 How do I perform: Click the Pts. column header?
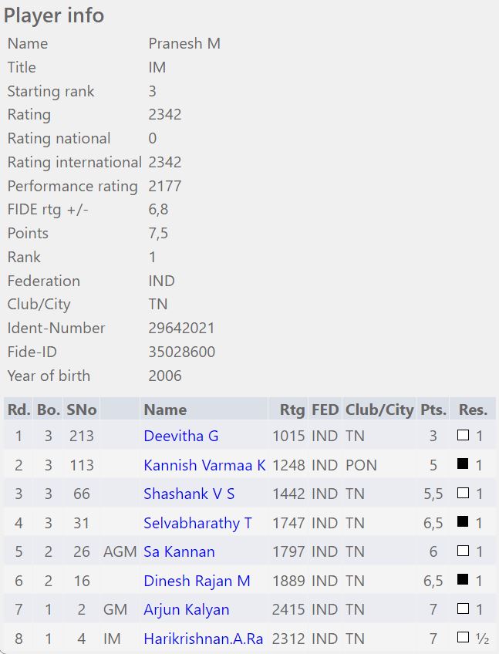[433, 410]
